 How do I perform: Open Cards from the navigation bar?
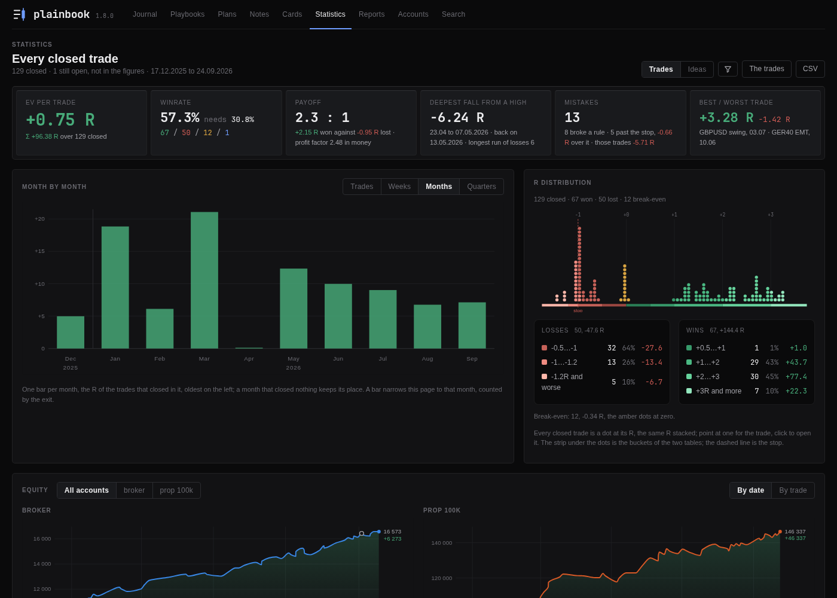pyautogui.click(x=292, y=14)
